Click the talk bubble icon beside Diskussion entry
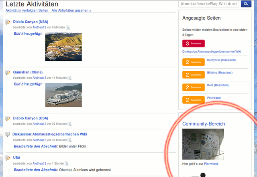The width and height of the screenshot is (257, 177). pos(8,134)
